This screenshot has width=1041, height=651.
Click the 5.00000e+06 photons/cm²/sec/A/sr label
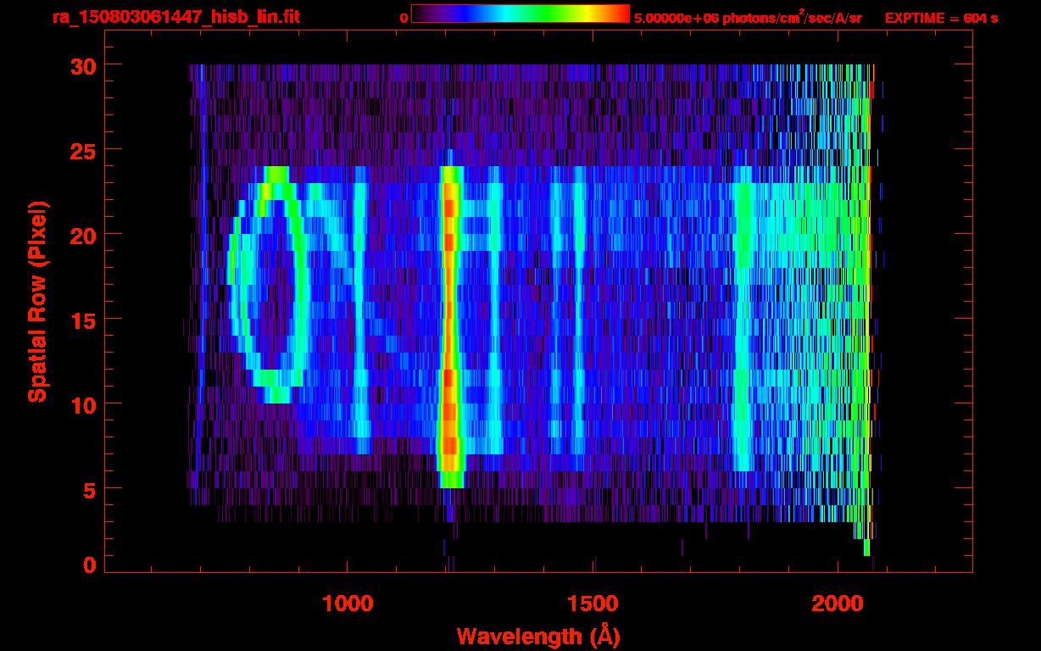click(748, 18)
